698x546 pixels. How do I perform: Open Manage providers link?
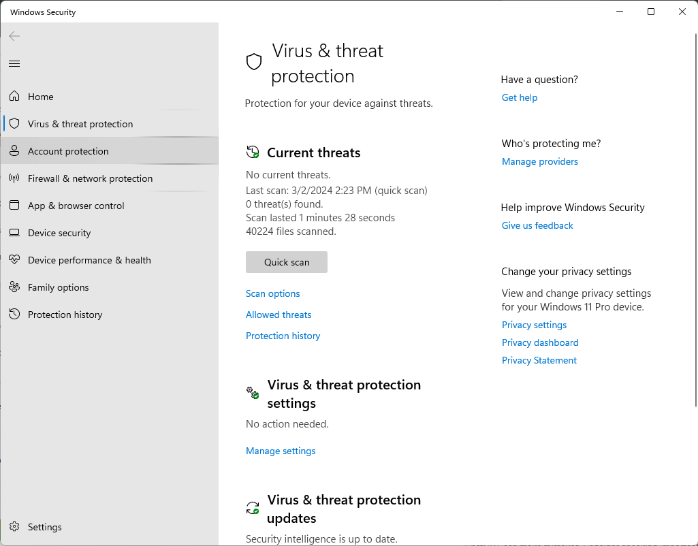click(x=540, y=161)
